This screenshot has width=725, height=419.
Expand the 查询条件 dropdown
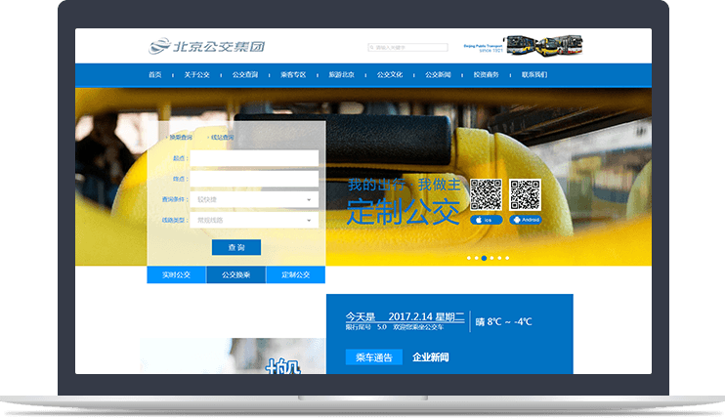click(x=254, y=199)
